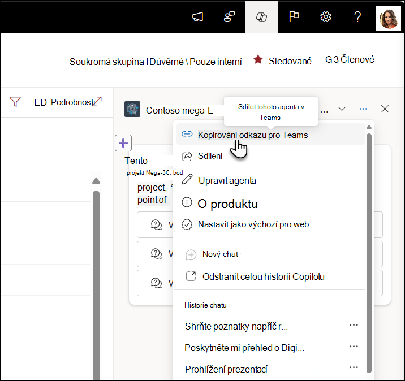The height and width of the screenshot is (381, 405).
Task: Open the people feedback icon in header
Action: click(229, 17)
